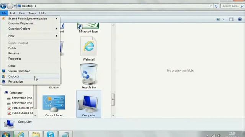
Task: Select Computer in navigation tree
Action: [x=16, y=93]
